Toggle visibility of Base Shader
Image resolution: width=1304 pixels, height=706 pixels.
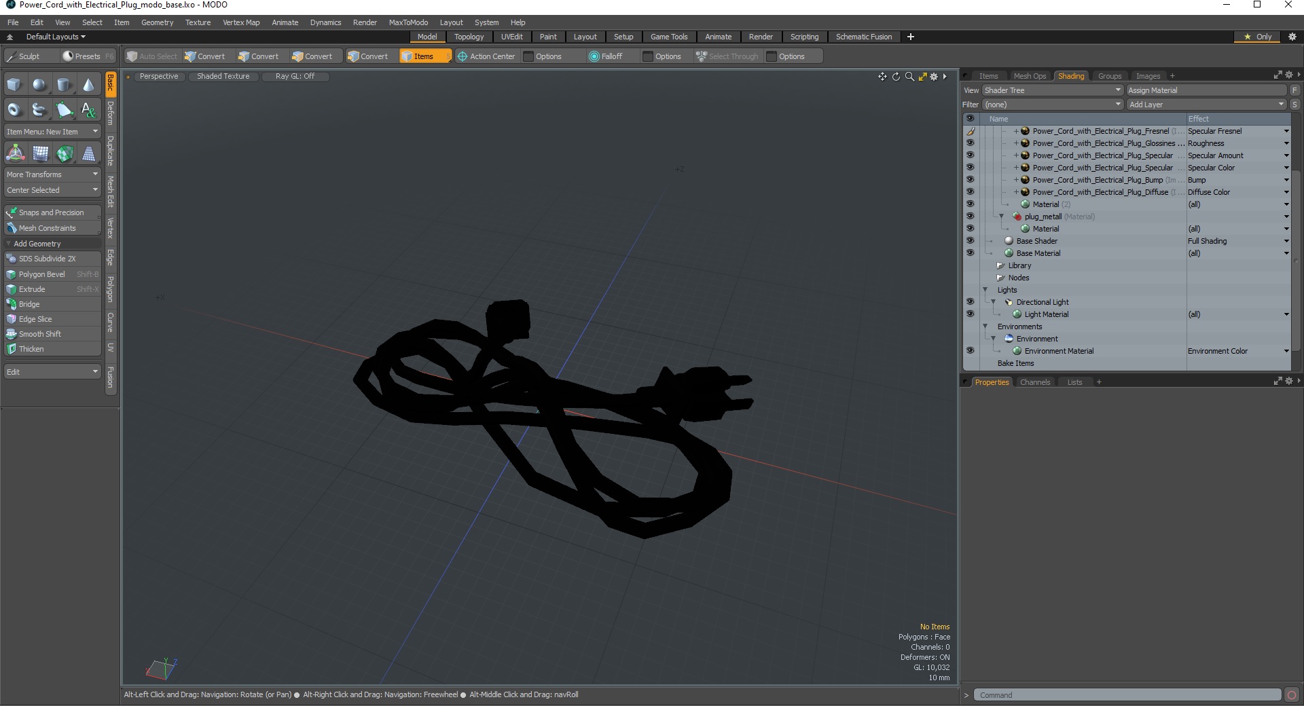tap(970, 241)
